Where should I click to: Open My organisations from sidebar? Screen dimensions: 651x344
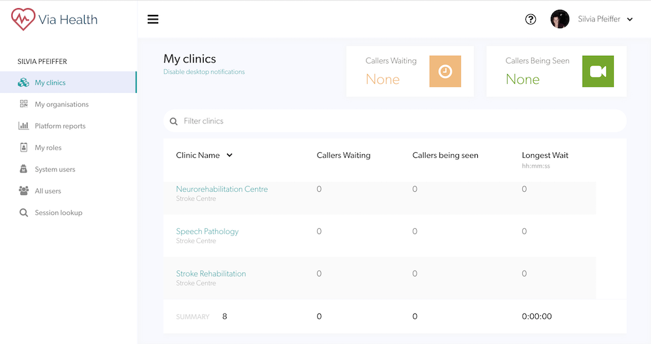[61, 104]
